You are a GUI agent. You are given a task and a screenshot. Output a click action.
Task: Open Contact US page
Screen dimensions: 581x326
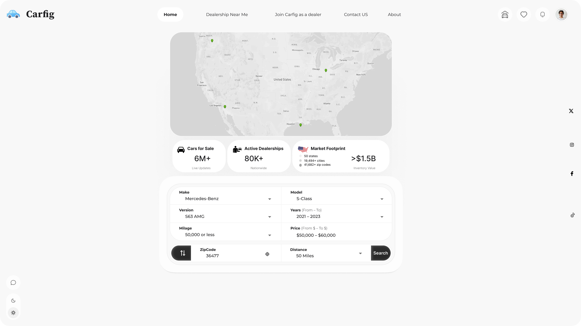tap(356, 14)
